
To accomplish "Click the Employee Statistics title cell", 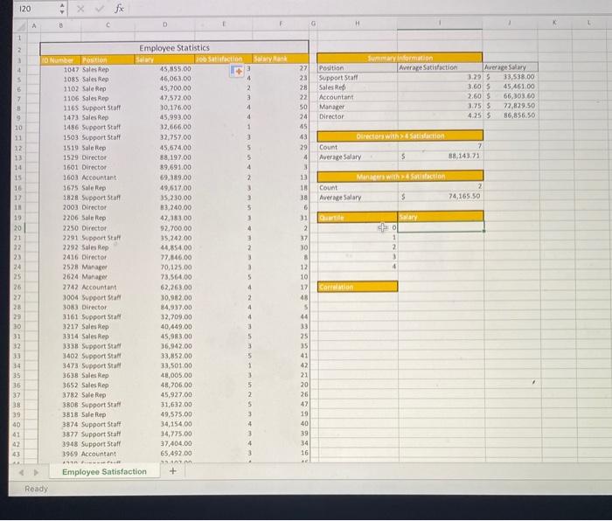I will click(x=174, y=48).
